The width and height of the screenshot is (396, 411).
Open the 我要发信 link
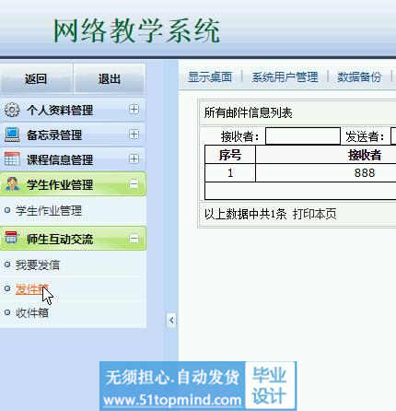38,264
